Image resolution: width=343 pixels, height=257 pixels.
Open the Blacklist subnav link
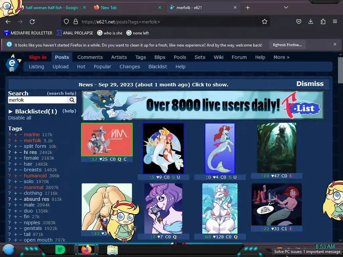tap(158, 67)
